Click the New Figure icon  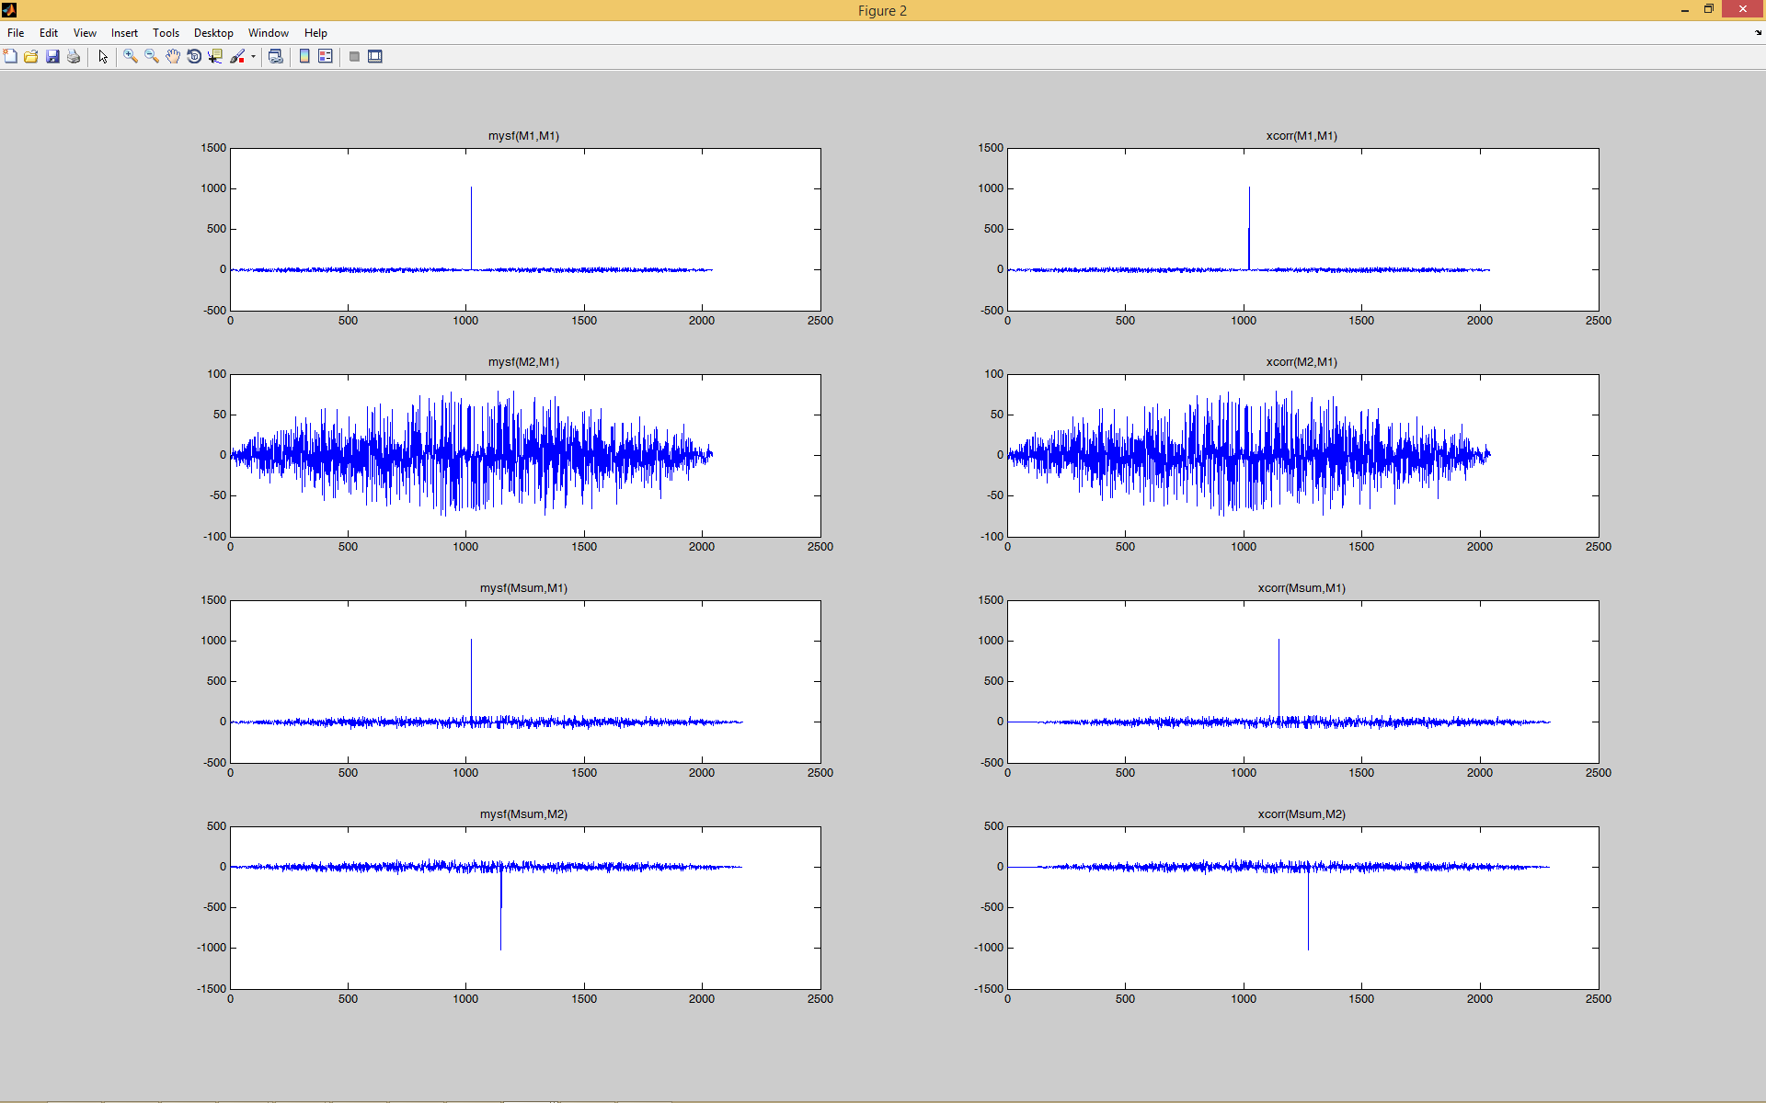tap(10, 57)
